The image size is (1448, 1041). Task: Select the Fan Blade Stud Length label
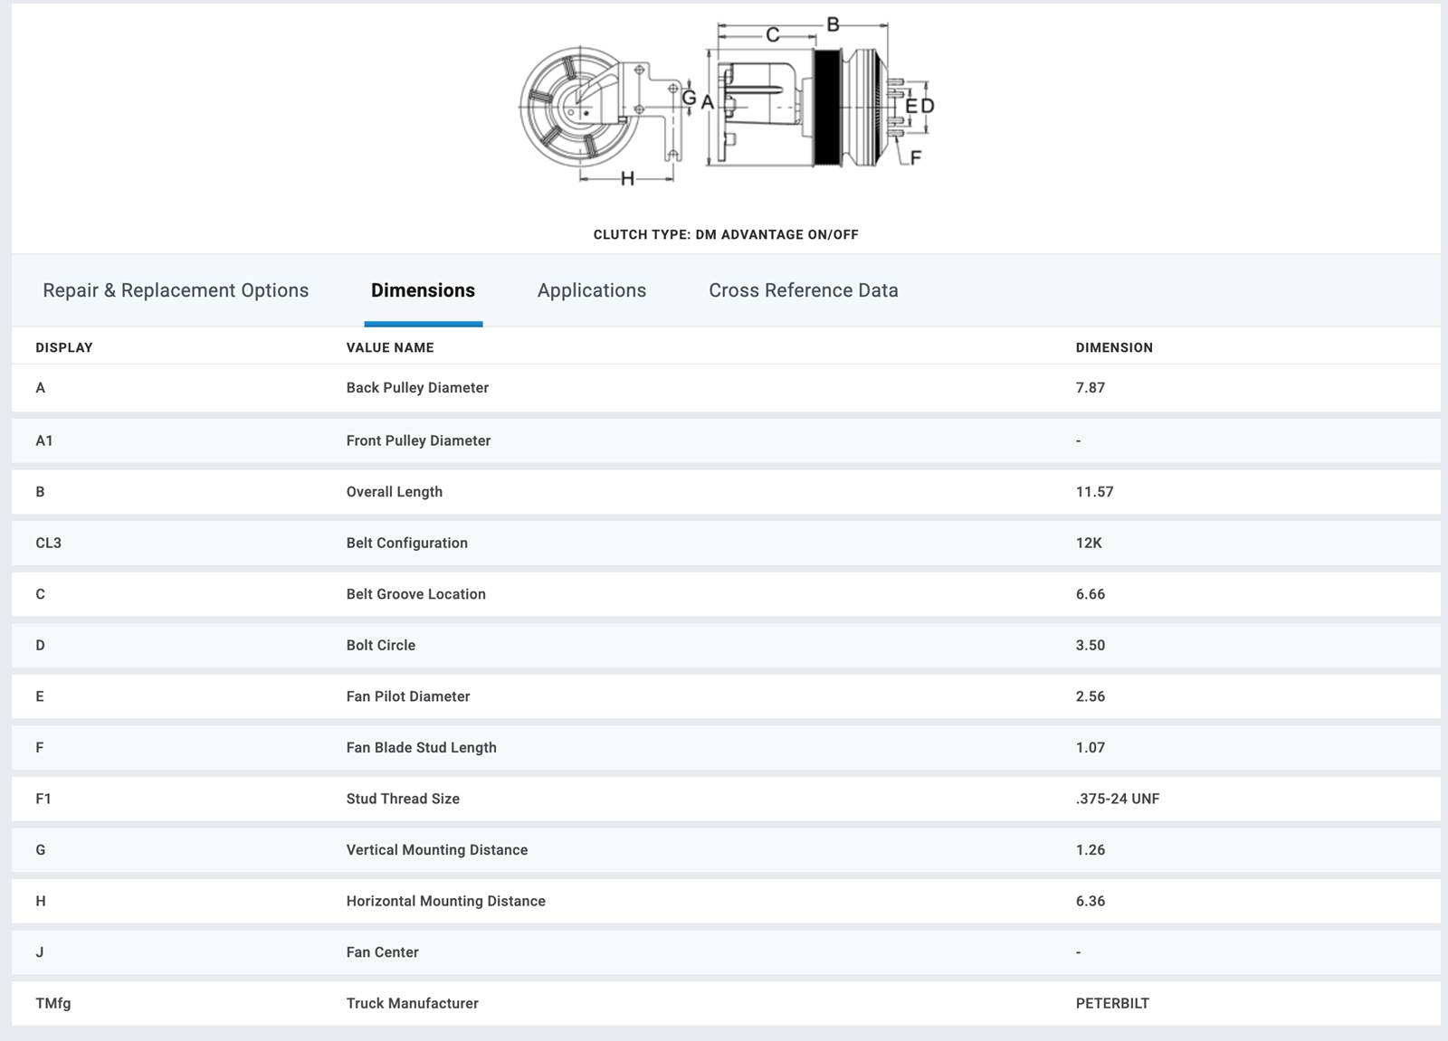422,747
